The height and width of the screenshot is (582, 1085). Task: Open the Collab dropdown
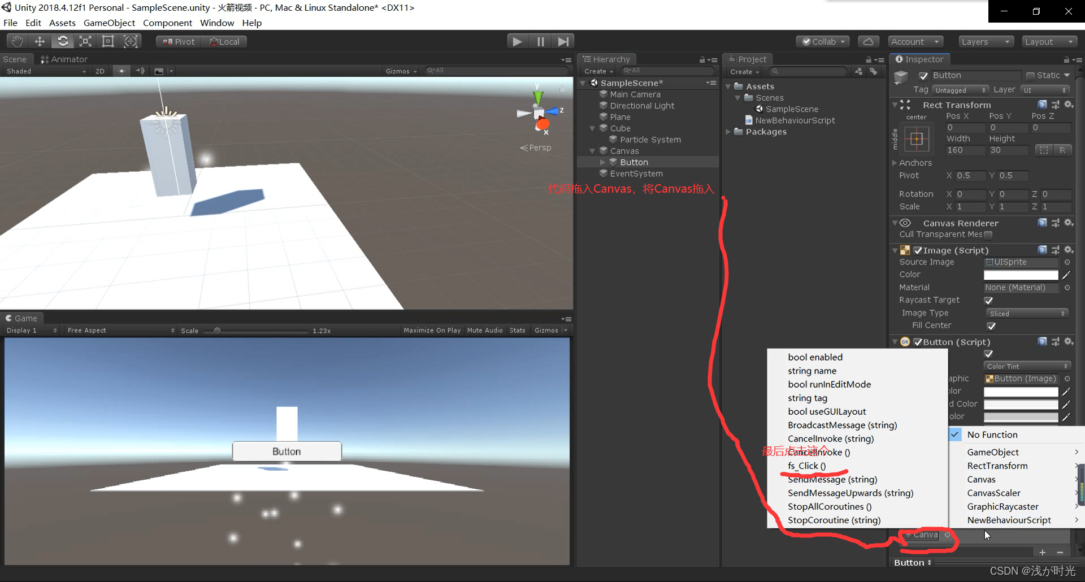coord(823,42)
